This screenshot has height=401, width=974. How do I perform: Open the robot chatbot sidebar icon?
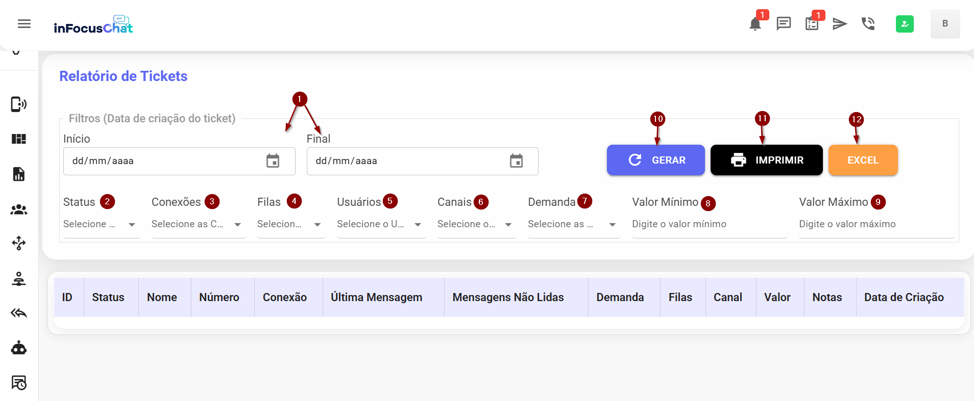19,348
